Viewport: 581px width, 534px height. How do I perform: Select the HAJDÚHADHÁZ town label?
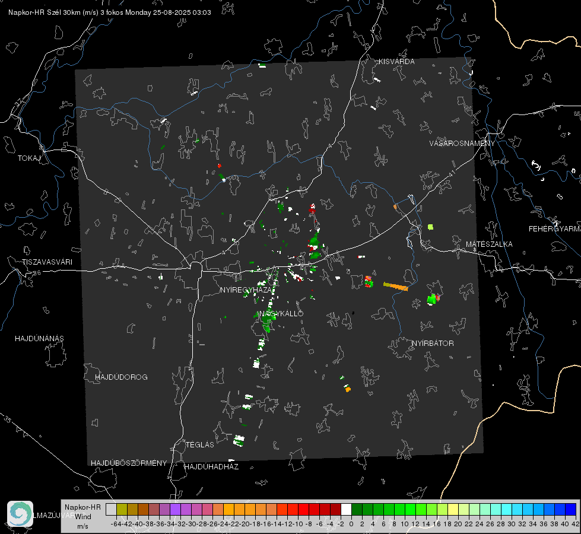211,466
